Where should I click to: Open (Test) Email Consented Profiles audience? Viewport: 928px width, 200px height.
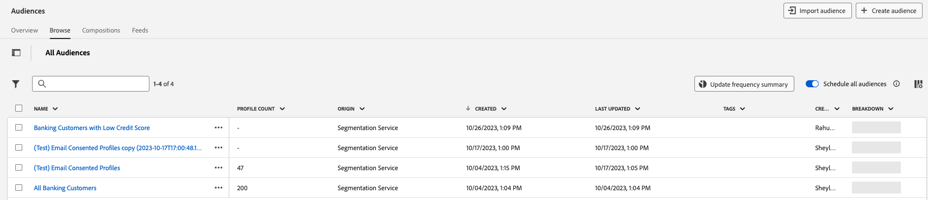click(77, 168)
